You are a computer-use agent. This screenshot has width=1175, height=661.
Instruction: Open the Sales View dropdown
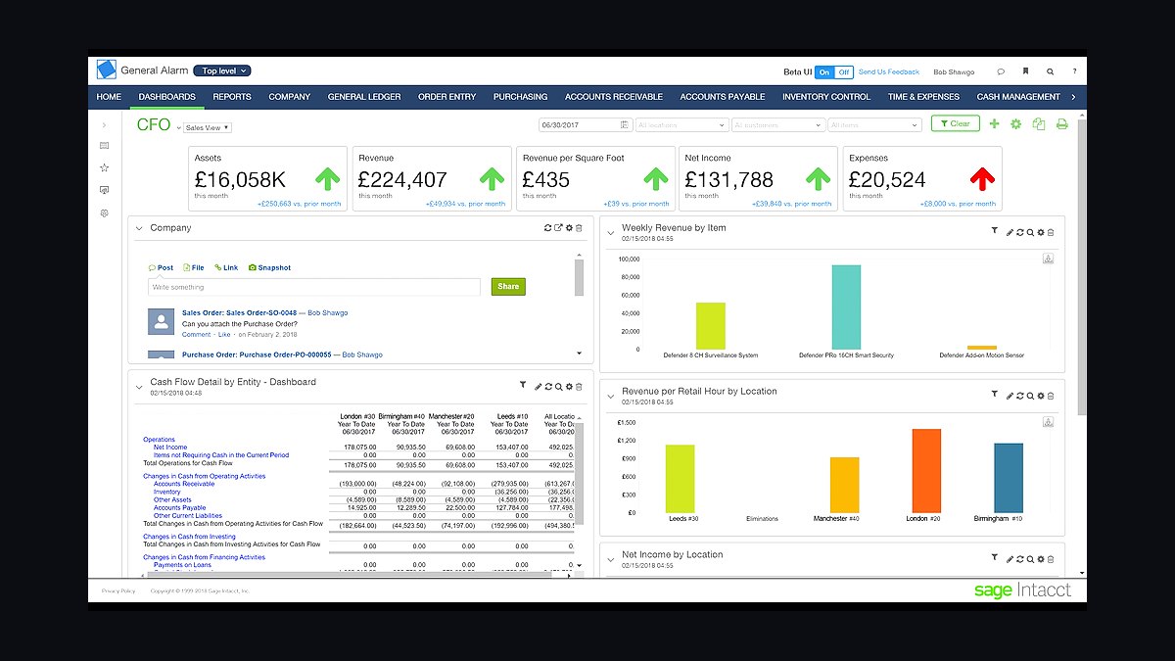(x=207, y=127)
